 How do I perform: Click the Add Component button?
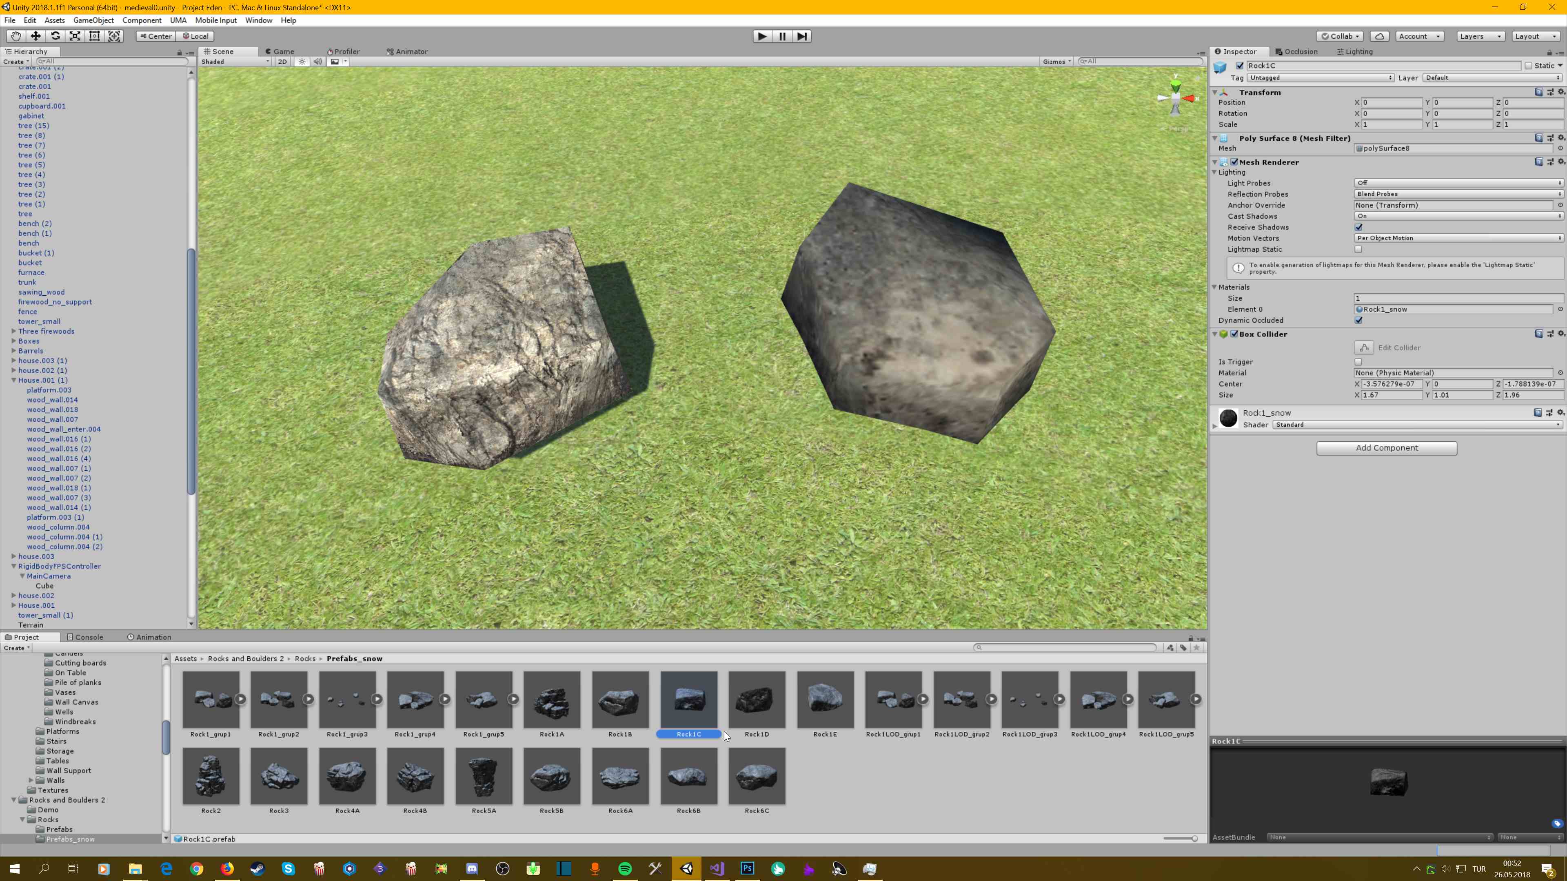point(1386,448)
